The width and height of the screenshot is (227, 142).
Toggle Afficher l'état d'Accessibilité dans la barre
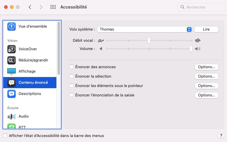[x=5, y=136]
